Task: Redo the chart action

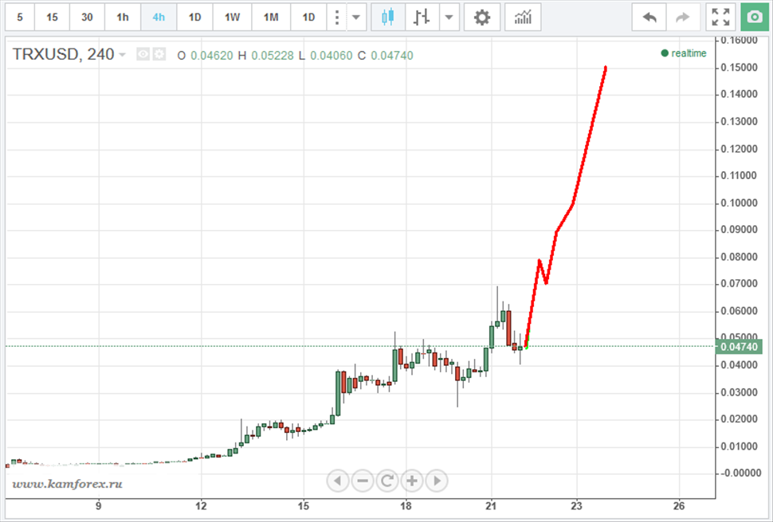Action: pyautogui.click(x=683, y=18)
